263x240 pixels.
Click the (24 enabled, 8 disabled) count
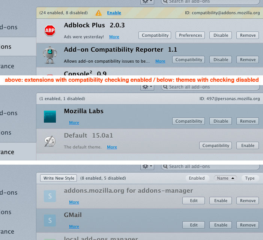coord(63,13)
